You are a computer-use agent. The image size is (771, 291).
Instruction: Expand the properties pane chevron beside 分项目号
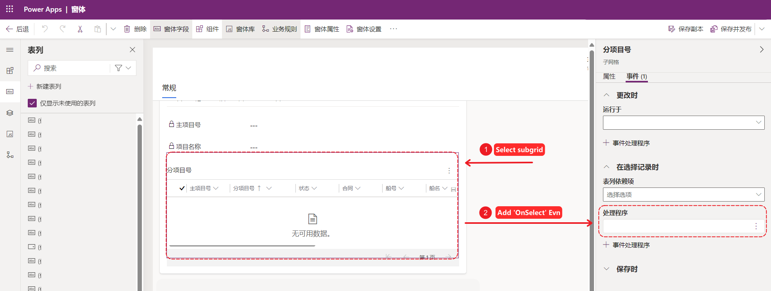coord(762,50)
